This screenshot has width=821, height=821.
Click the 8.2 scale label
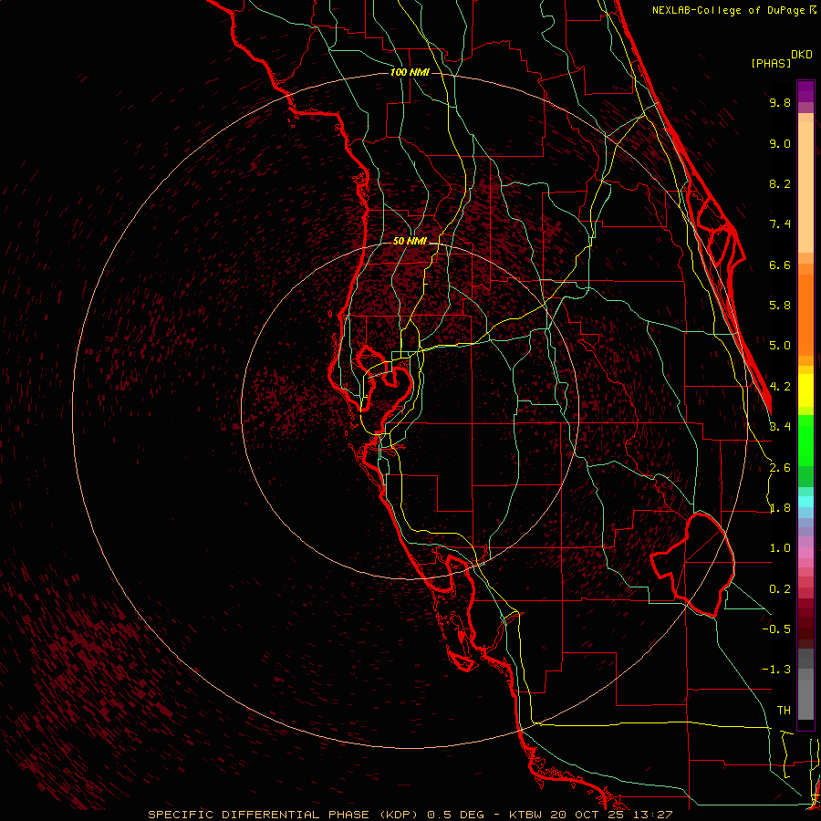pyautogui.click(x=780, y=183)
